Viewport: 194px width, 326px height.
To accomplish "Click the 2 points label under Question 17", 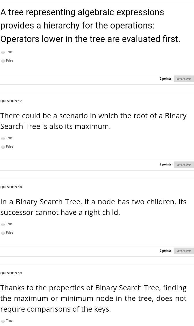I will (x=165, y=164).
